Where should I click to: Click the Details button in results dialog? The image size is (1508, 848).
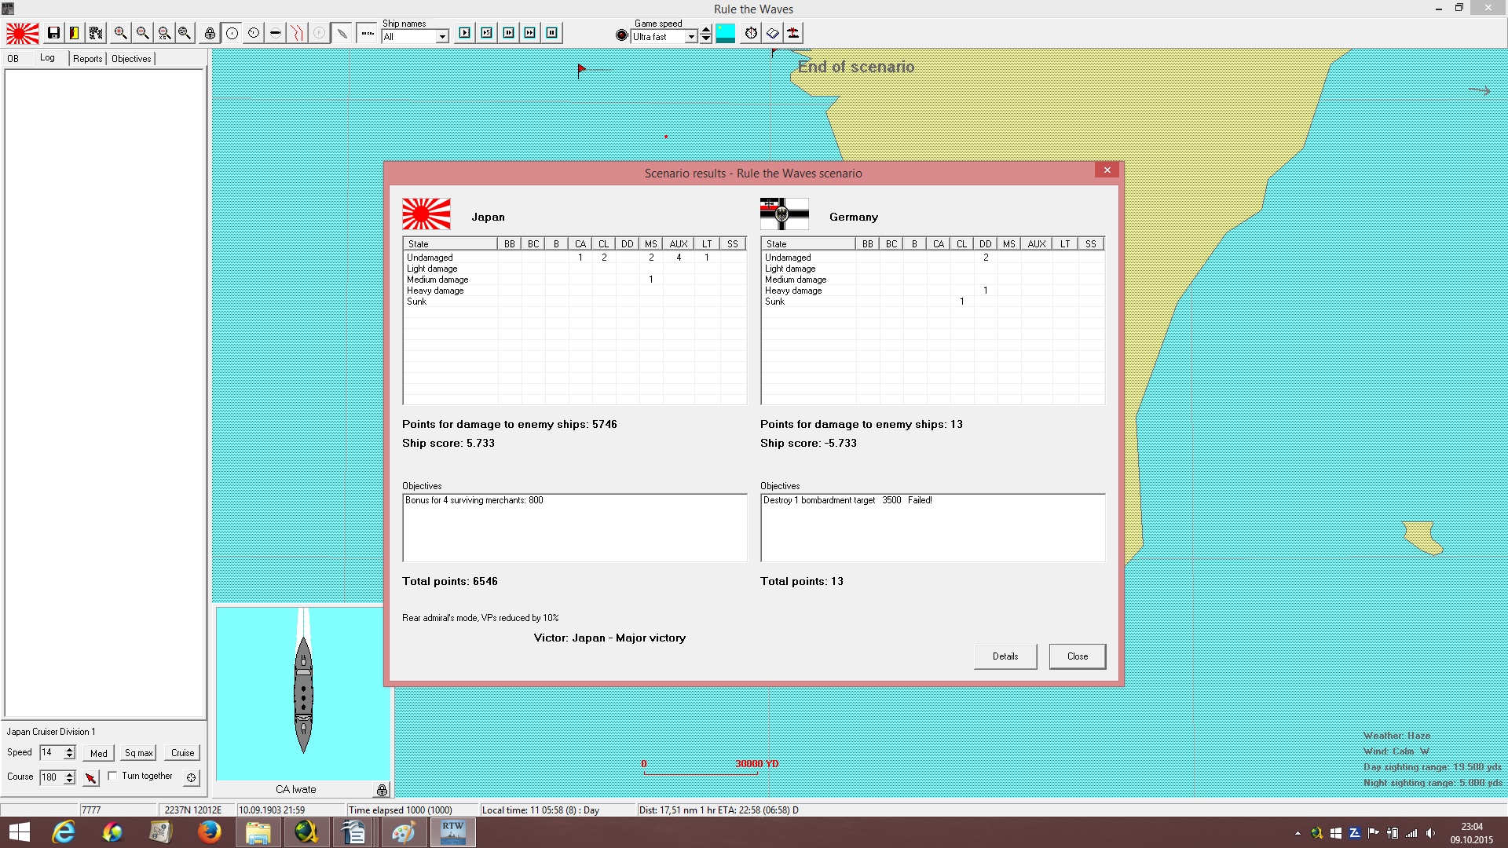point(1005,656)
